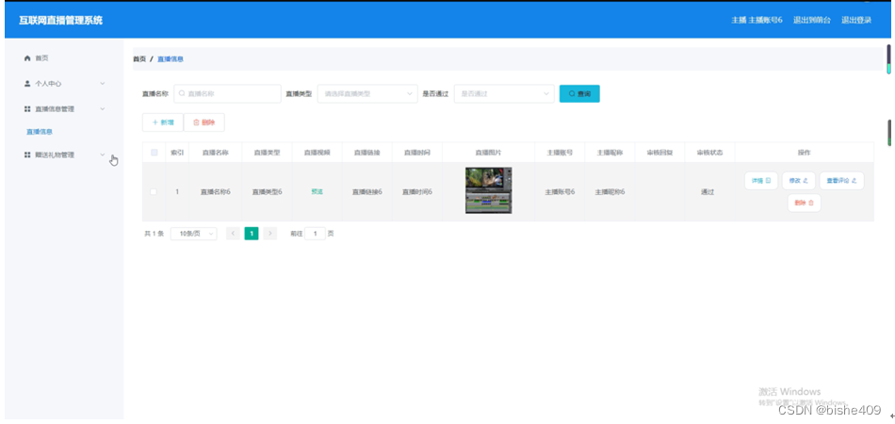The width and height of the screenshot is (895, 424).
Task: Click the lower vertical scrollbar thumb
Action: [888, 133]
